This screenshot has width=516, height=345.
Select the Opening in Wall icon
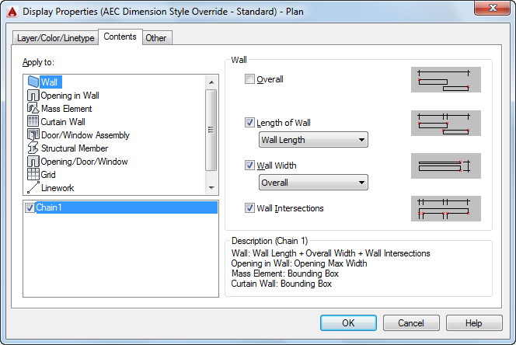(x=33, y=96)
